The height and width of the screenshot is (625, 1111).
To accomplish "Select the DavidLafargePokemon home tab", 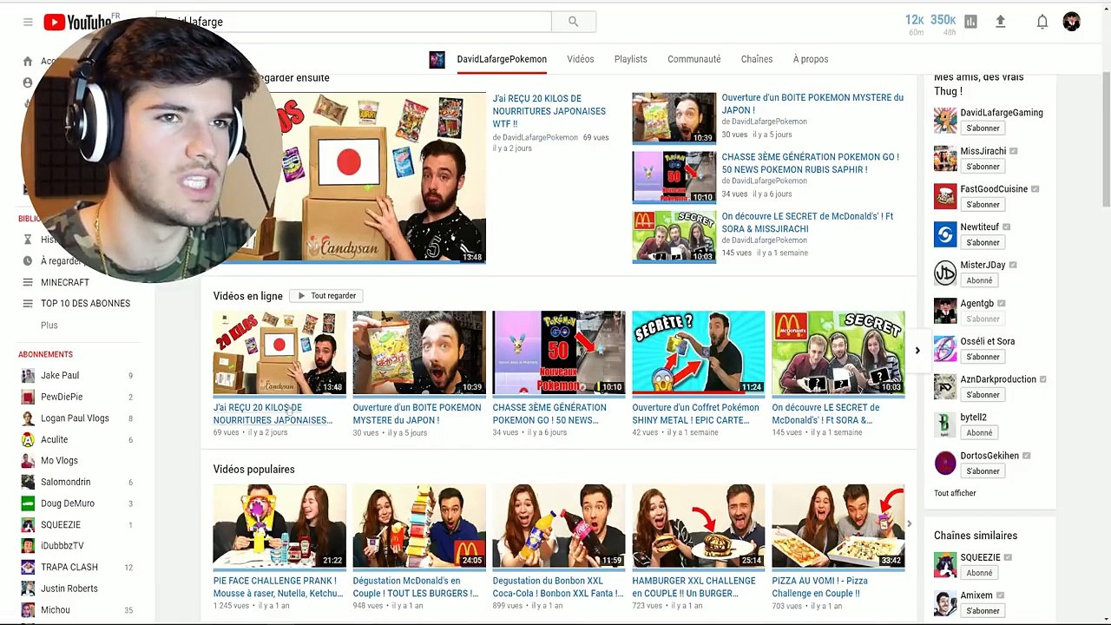I will pyautogui.click(x=502, y=59).
